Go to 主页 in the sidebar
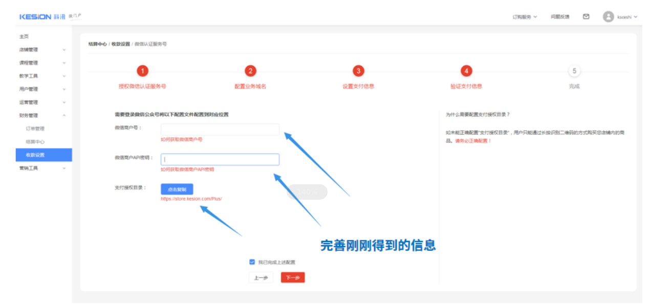Image resolution: width=645 pixels, height=304 pixels. [x=24, y=36]
